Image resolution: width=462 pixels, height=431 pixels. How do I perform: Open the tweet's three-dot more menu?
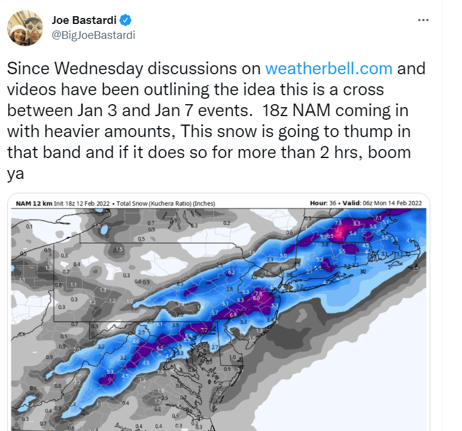coord(423,20)
